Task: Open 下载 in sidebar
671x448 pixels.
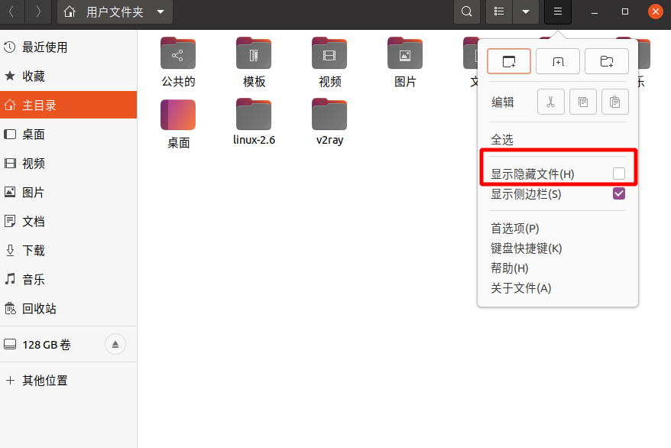Action: tap(69, 251)
